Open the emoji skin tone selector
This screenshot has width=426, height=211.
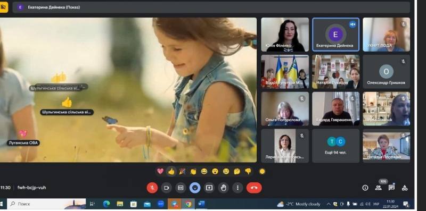tap(262, 171)
